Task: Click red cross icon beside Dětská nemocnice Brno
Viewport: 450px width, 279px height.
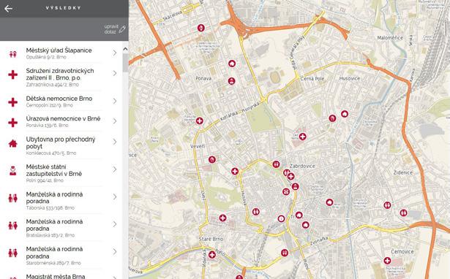Action: pyautogui.click(x=12, y=102)
